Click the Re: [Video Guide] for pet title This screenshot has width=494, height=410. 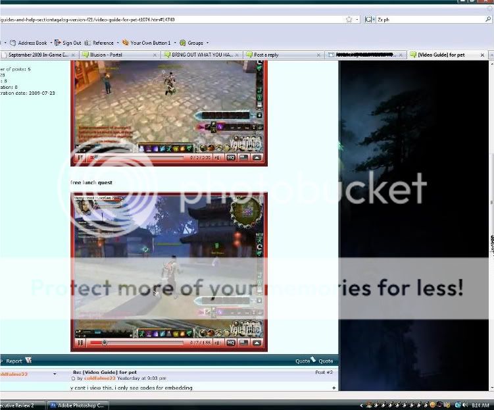coord(105,372)
